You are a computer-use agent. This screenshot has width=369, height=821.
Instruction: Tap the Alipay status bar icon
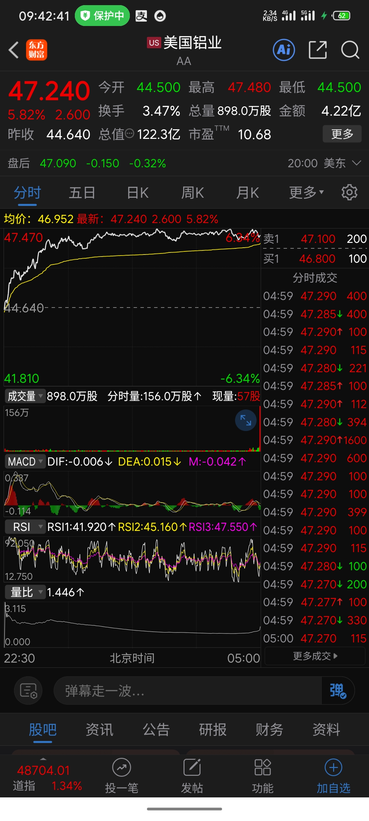pyautogui.click(x=141, y=16)
